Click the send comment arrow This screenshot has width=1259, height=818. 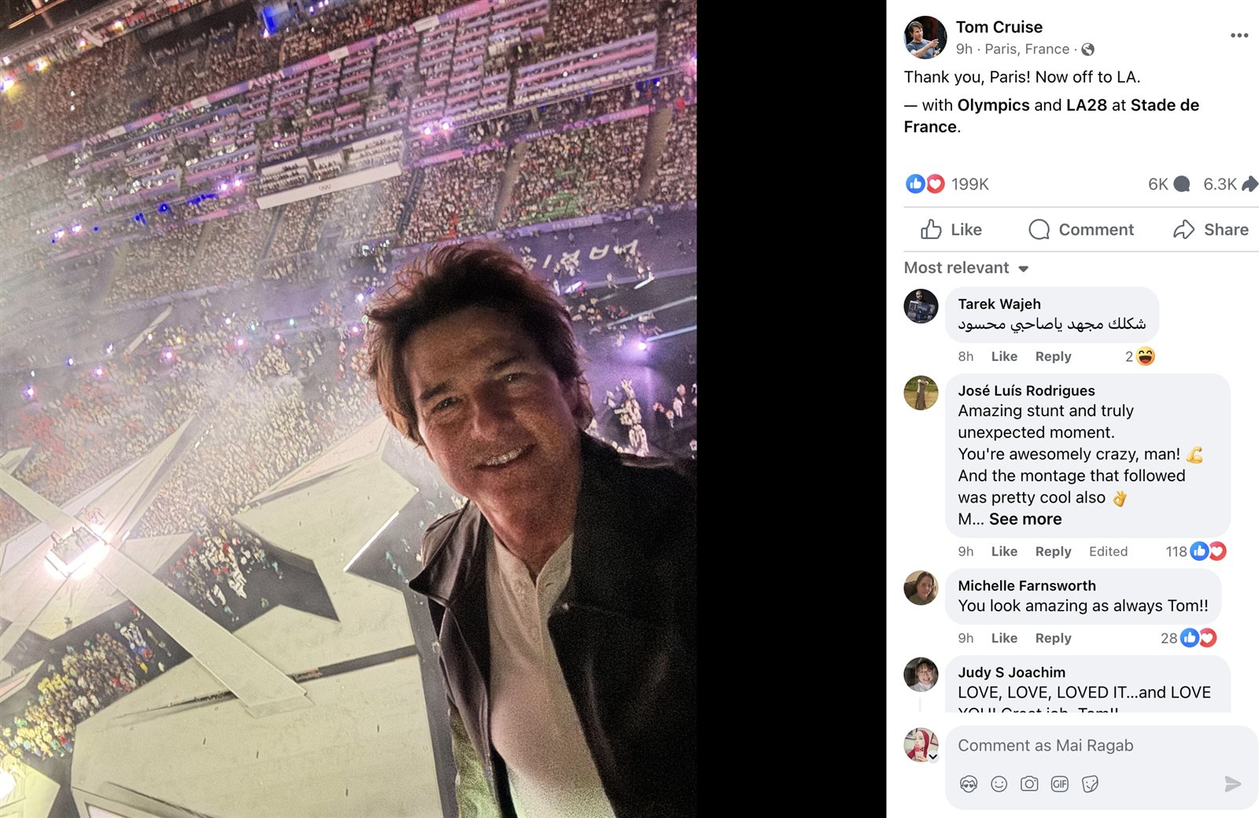pyautogui.click(x=1232, y=784)
